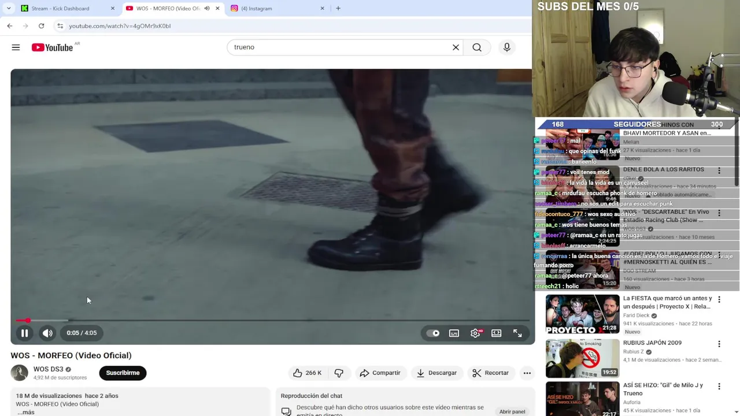This screenshot has width=740, height=416.
Task: Download the video with Descargar
Action: (436, 373)
